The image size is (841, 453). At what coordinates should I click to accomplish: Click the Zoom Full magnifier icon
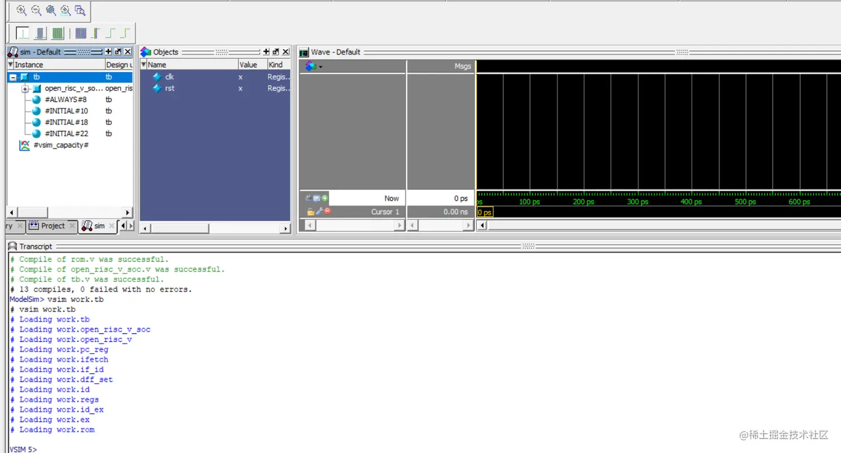[51, 10]
